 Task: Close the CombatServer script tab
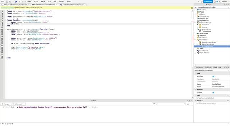tap(56, 5)
